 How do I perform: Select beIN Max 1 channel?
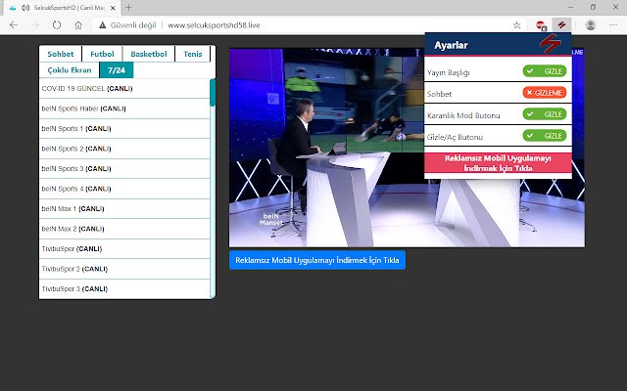(124, 208)
